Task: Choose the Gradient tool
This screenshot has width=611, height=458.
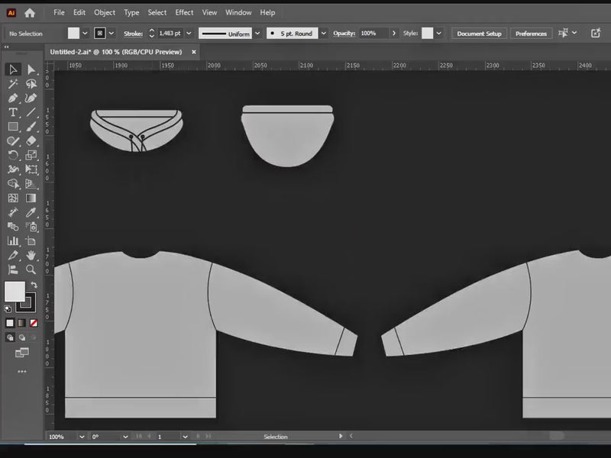Action: [x=31, y=198]
